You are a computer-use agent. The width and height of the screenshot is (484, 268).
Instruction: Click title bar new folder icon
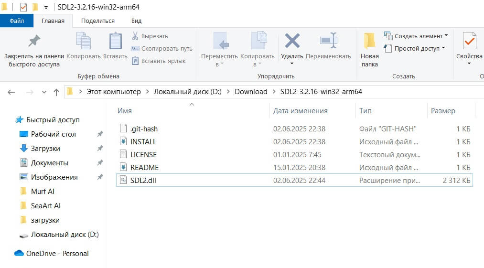(x=35, y=7)
